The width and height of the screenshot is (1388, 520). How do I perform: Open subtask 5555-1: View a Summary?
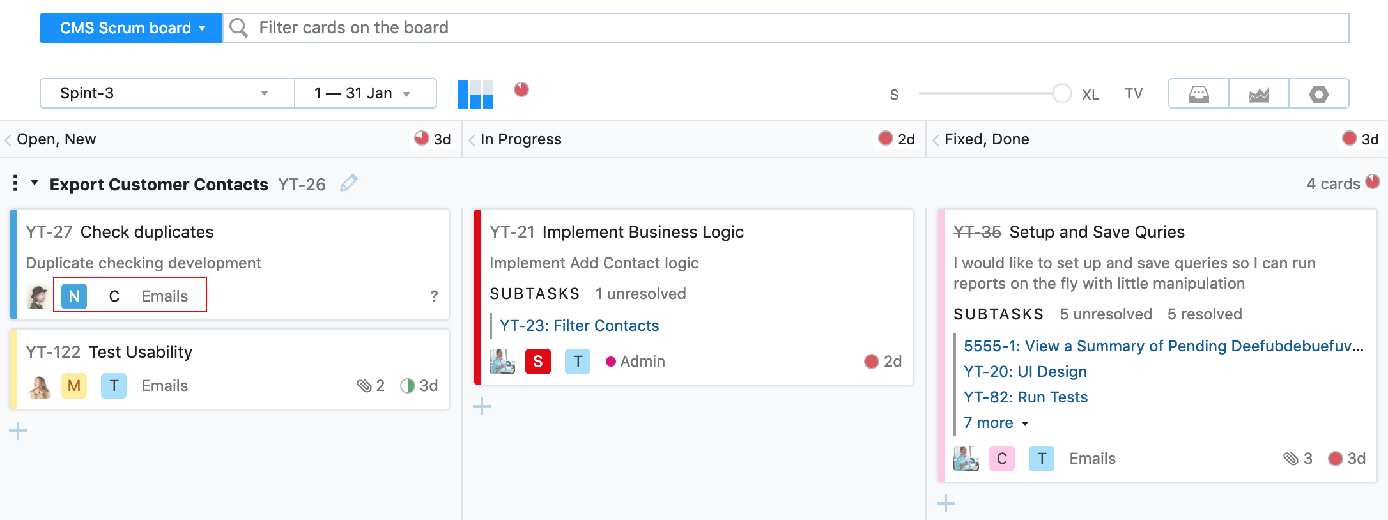[x=1164, y=346]
